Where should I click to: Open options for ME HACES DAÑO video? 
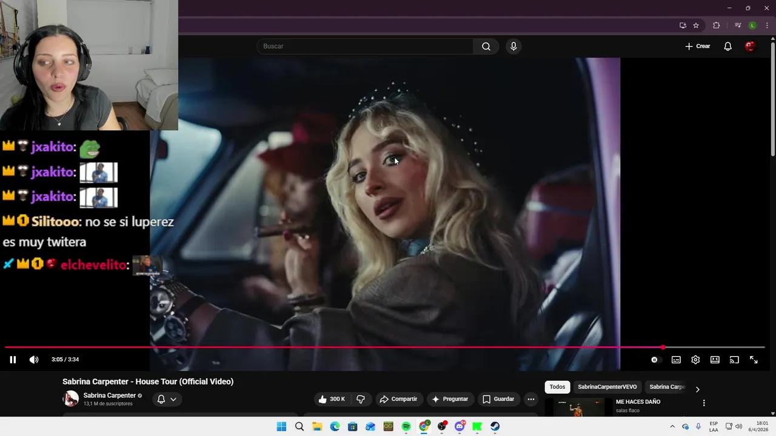[x=704, y=403]
